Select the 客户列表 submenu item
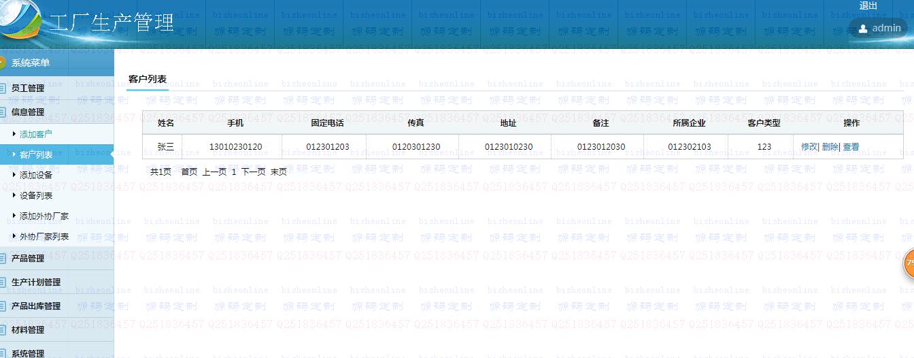Viewport: 914px width, 358px height. coord(57,154)
